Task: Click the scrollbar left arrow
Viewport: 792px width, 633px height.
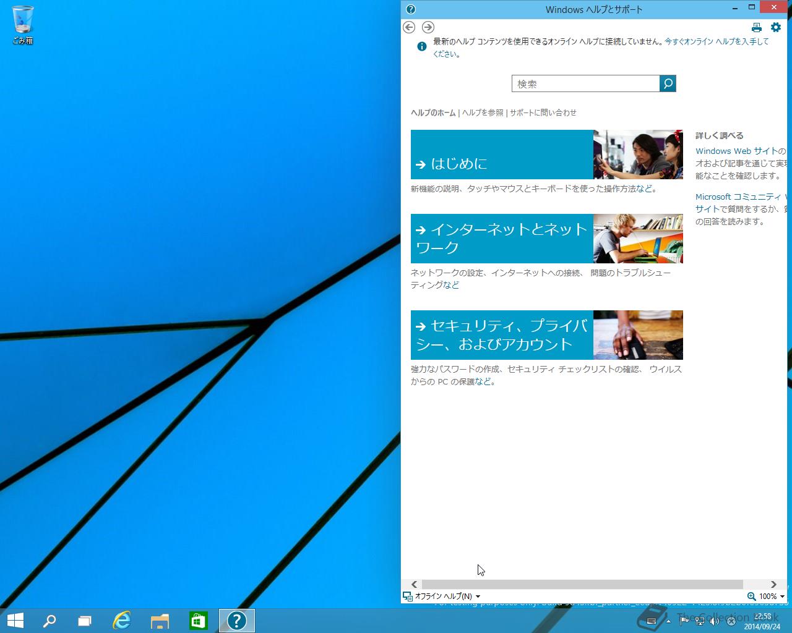Action: (x=414, y=584)
